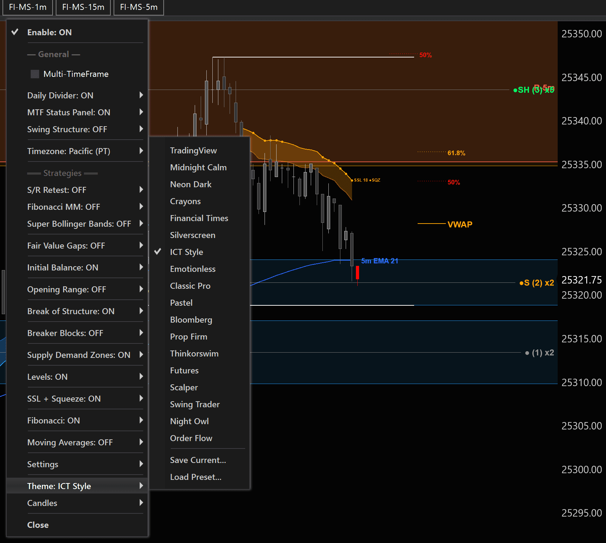Click the VWAP legend line label

point(459,224)
